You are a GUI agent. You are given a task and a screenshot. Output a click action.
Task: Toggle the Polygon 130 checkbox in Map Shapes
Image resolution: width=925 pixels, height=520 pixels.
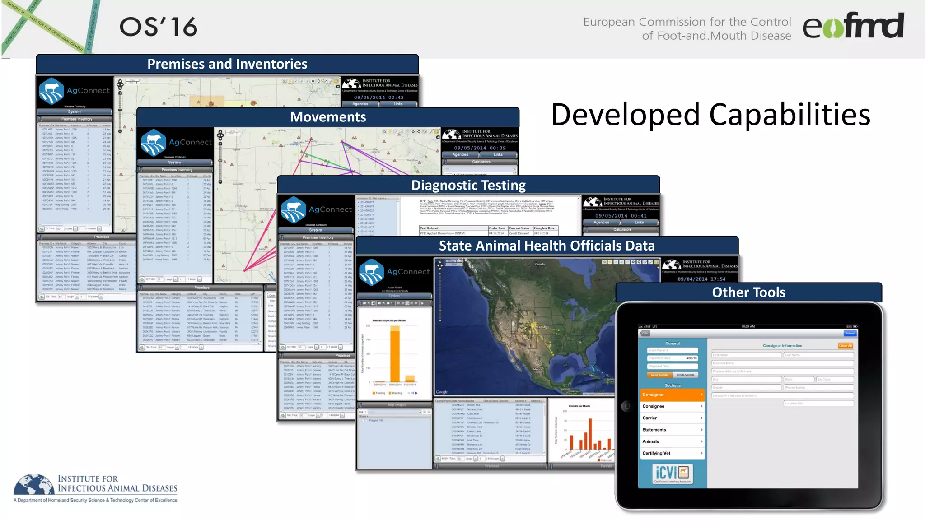click(364, 420)
